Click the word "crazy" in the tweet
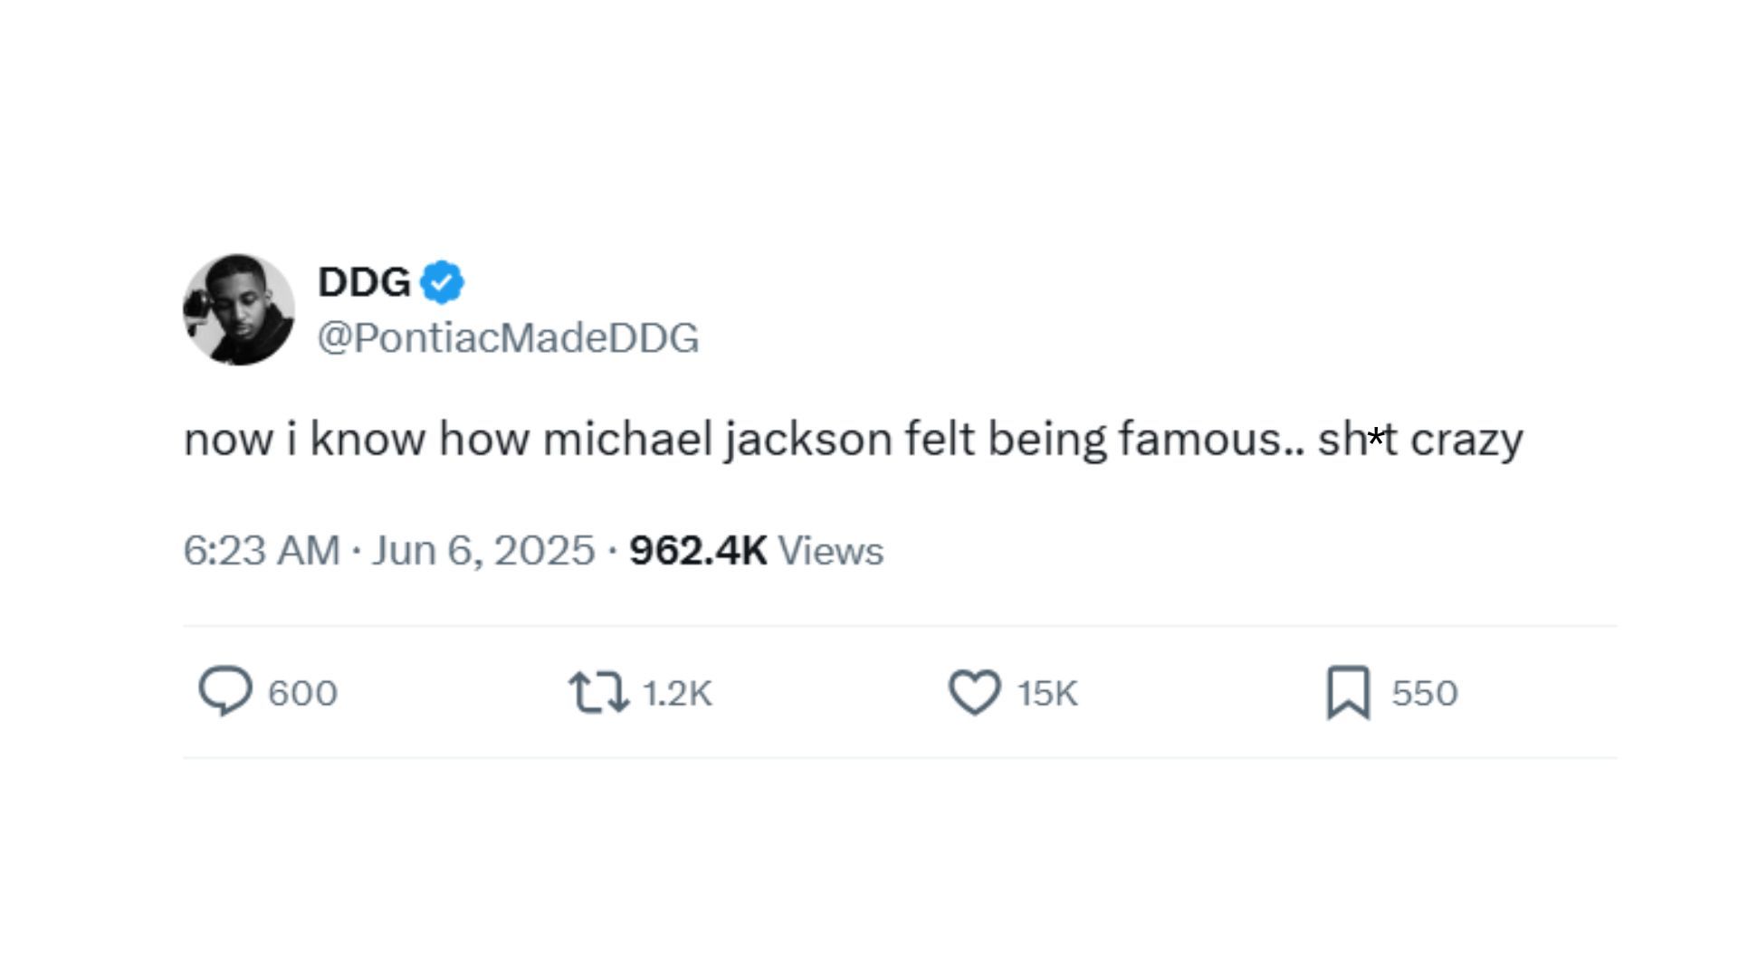This screenshot has height=977, width=1738. point(1466,440)
